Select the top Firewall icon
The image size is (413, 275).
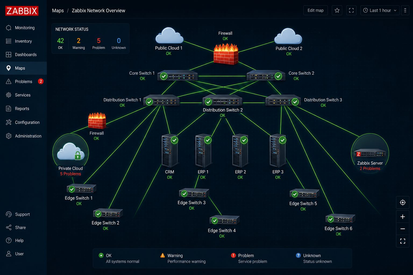pos(226,54)
